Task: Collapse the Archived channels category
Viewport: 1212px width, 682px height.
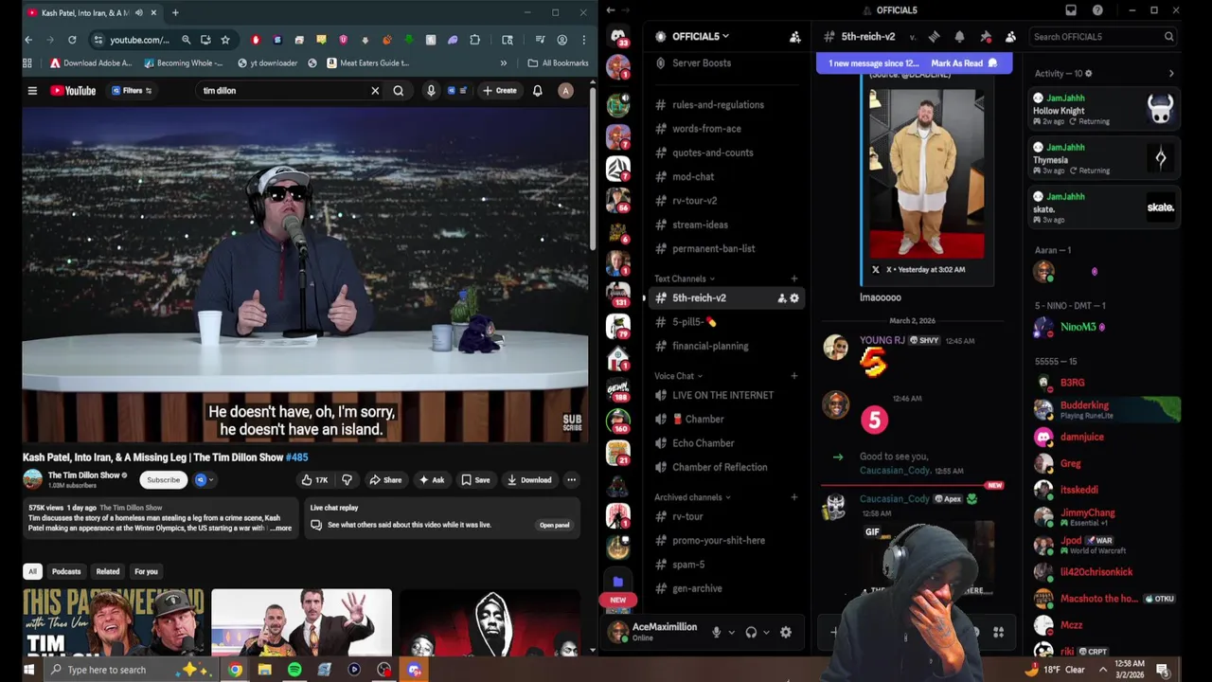Action: click(x=692, y=497)
